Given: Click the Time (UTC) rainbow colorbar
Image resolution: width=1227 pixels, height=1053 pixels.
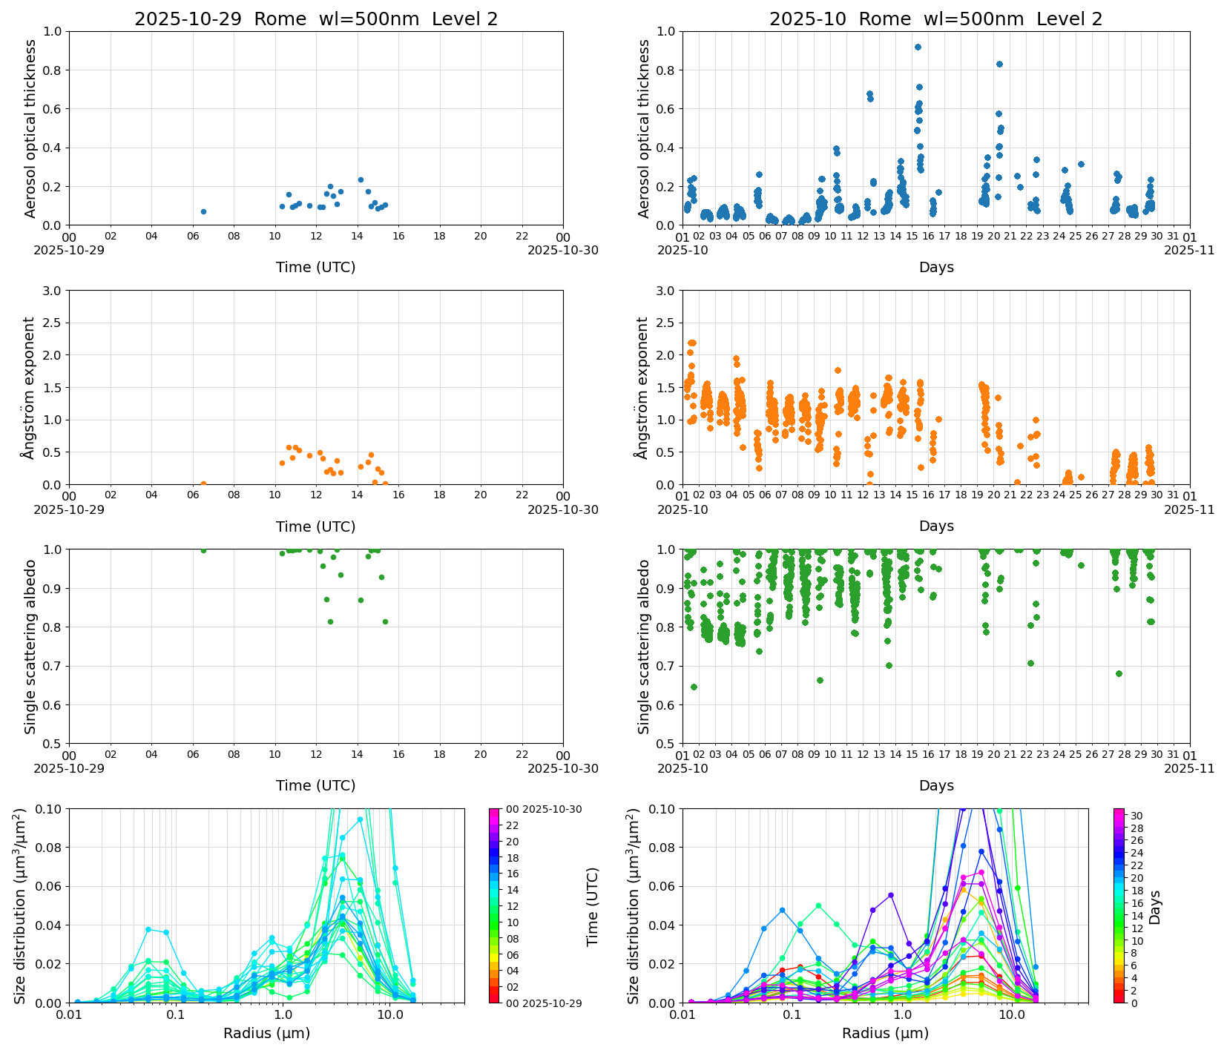Looking at the screenshot, I should tap(494, 905).
